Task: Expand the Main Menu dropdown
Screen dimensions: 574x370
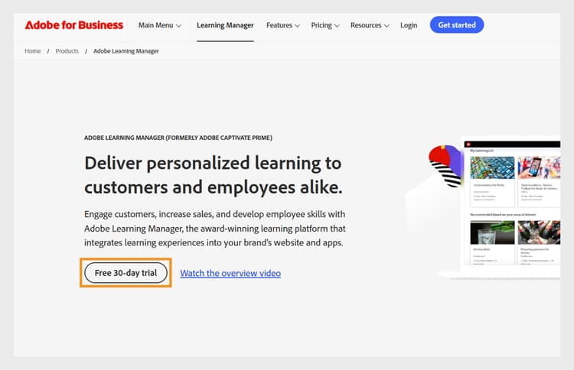Action: coord(160,25)
